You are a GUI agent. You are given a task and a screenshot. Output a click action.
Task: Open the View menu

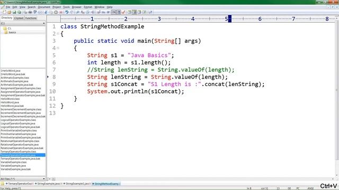[x=22, y=7]
